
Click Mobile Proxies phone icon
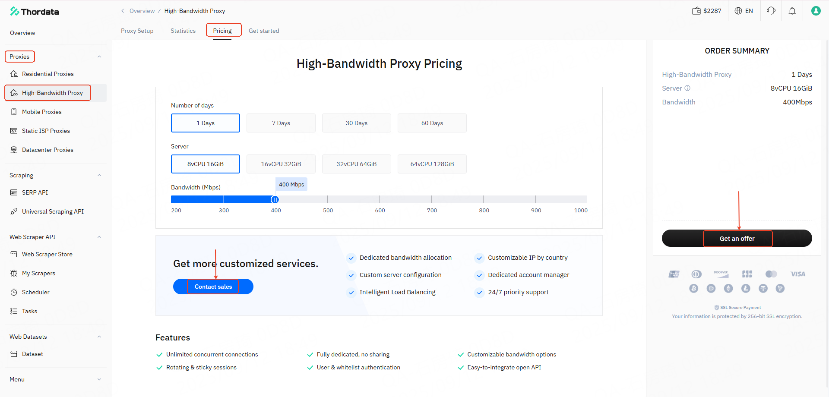(14, 112)
